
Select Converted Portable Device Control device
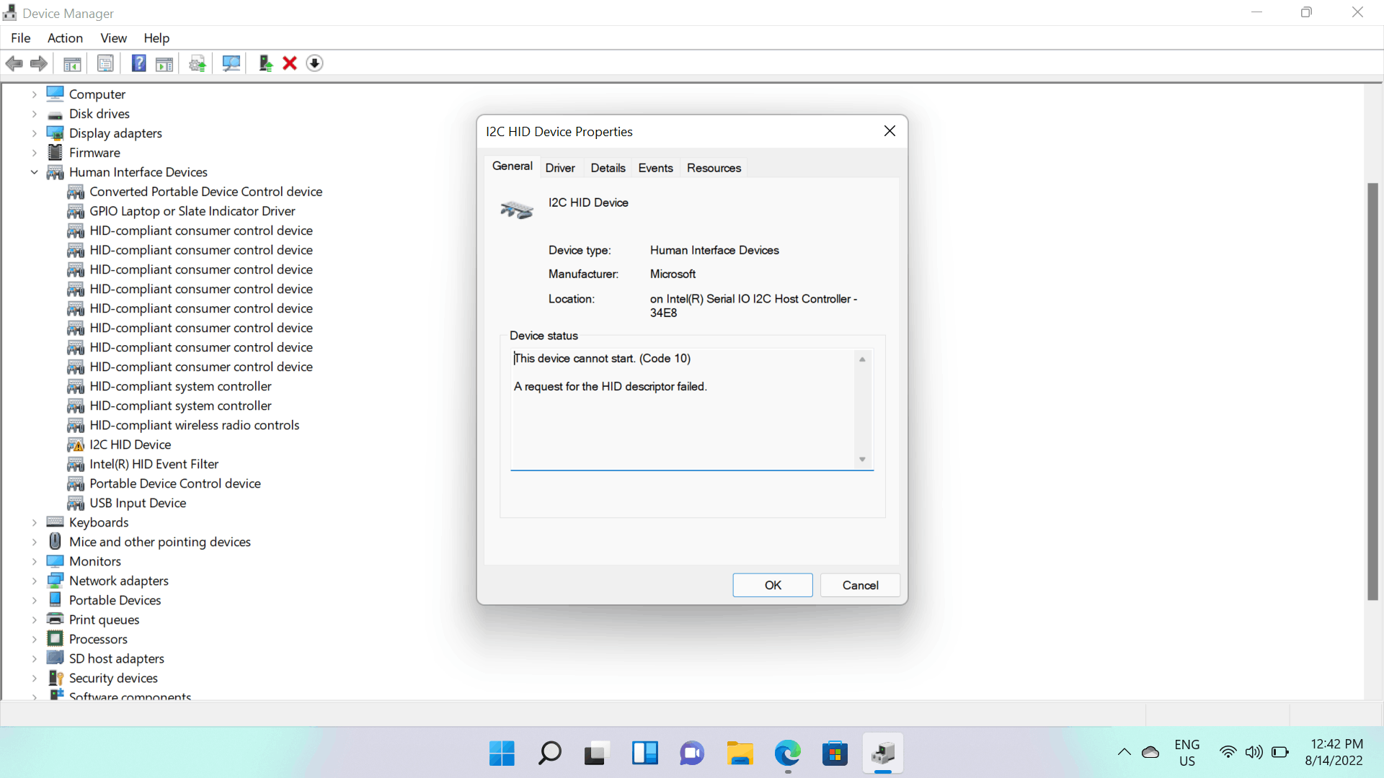(205, 192)
